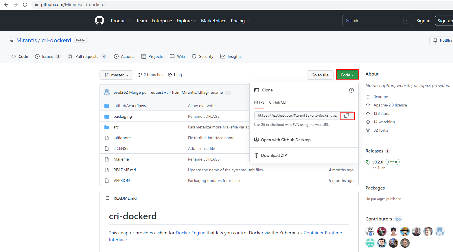Click Download ZIP

point(274,155)
